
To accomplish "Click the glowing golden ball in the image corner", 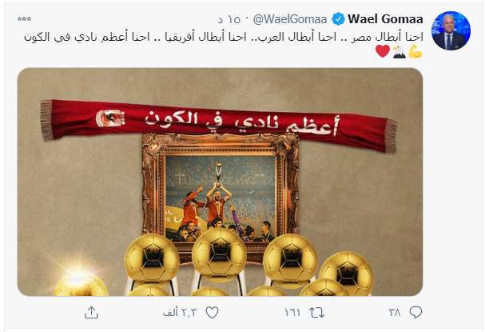I will [x=81, y=282].
